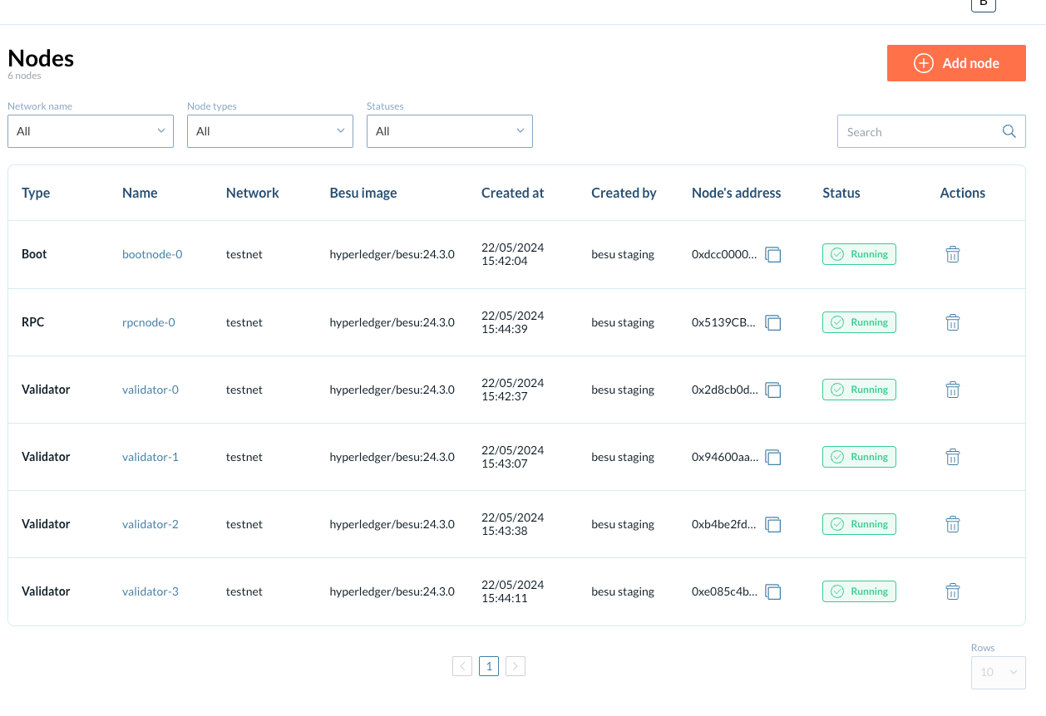1046x716 pixels.
Task: Copy the rpcnode-0 node address
Action: coord(773,322)
